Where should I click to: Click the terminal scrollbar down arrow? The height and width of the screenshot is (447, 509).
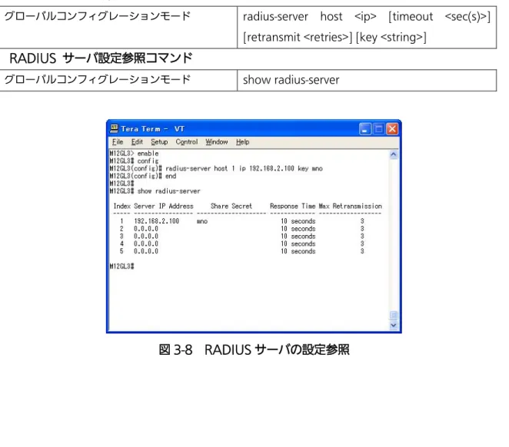(394, 325)
